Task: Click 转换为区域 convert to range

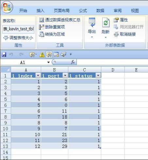Action: [52, 34]
